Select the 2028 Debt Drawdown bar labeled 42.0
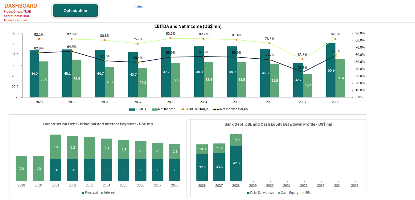 pyautogui.click(x=236, y=163)
